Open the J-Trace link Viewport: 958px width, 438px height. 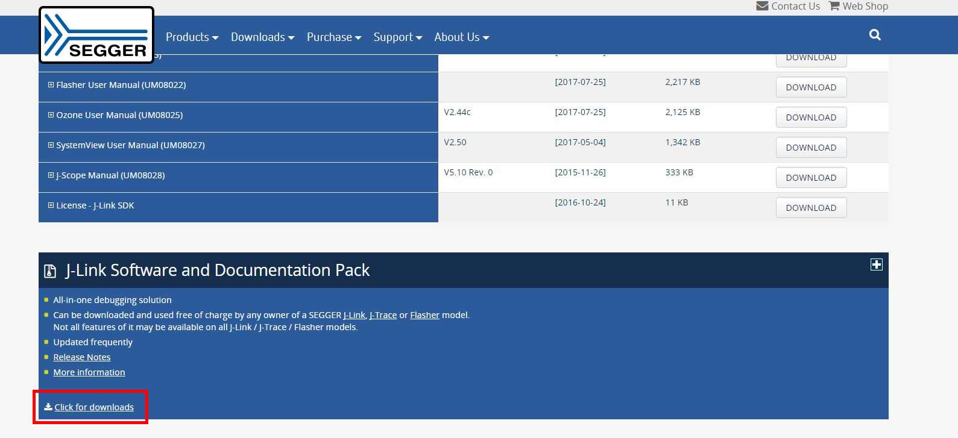[383, 315]
